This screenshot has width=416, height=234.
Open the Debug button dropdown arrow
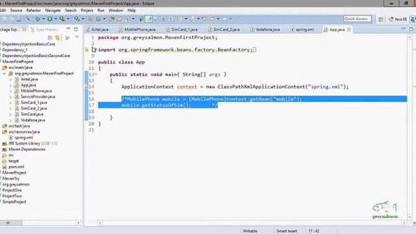[x=44, y=19]
